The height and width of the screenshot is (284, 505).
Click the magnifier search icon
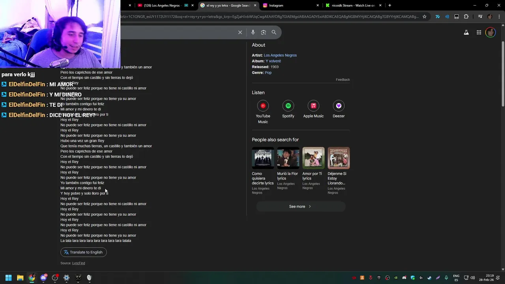click(x=274, y=32)
